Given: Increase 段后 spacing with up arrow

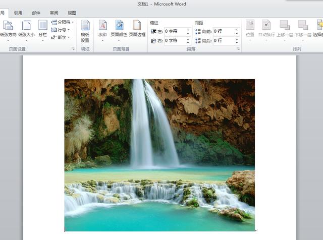Looking at the screenshot, I should pyautogui.click(x=237, y=39).
